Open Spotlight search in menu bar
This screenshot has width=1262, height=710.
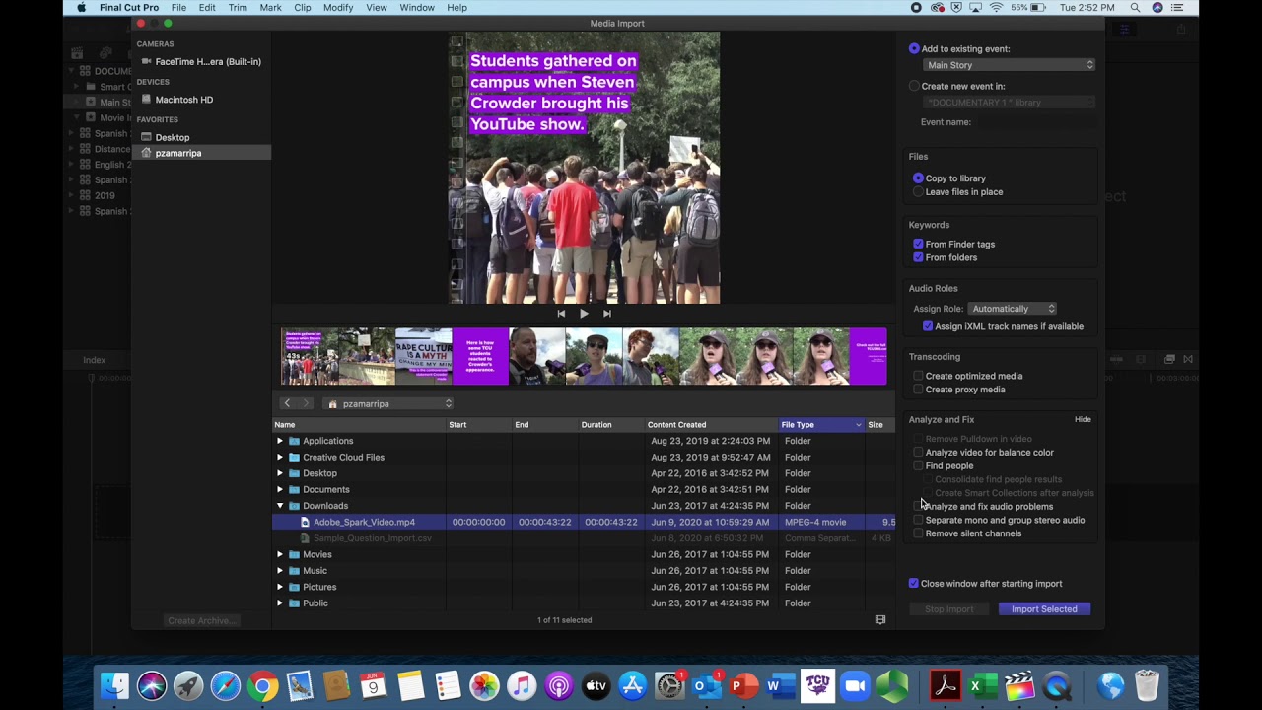[x=1135, y=8]
